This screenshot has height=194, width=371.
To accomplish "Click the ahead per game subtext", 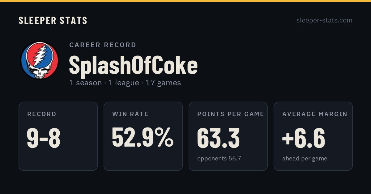I will click(305, 159).
